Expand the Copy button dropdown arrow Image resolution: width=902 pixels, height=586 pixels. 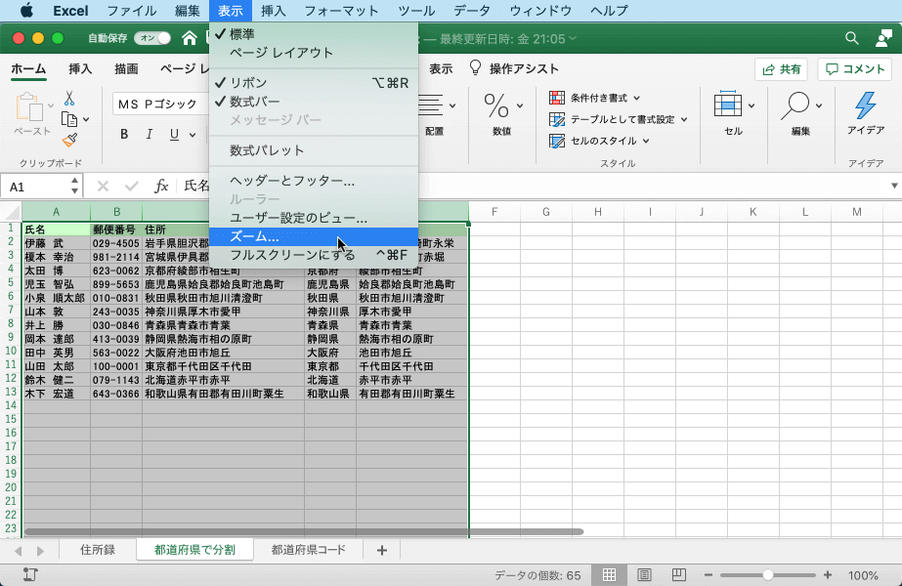[86, 119]
